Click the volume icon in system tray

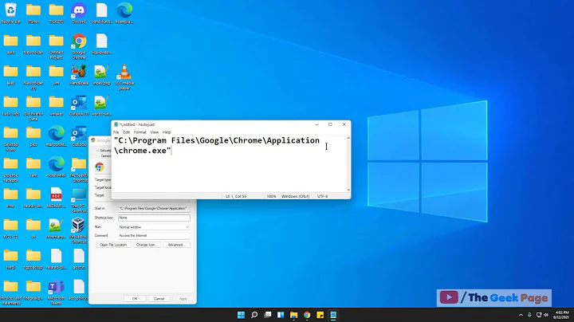[546, 315]
